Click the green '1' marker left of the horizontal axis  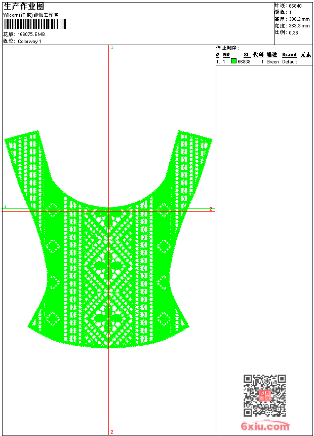click(5, 206)
